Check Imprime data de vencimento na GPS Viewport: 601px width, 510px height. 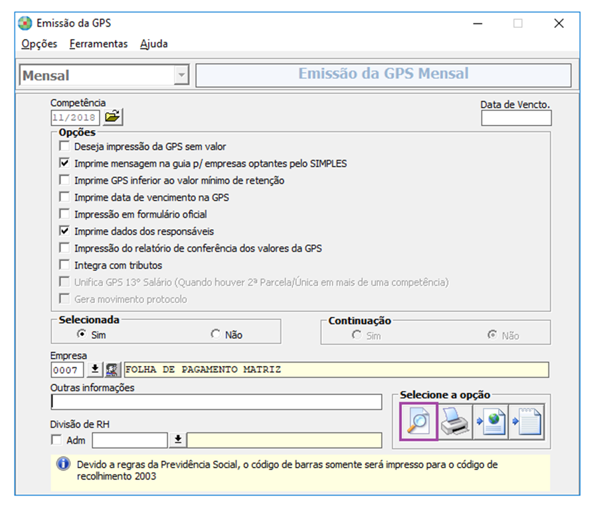(64, 195)
